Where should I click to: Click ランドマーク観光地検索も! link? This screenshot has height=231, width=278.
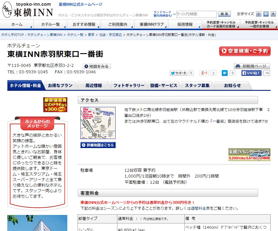click(x=163, y=14)
